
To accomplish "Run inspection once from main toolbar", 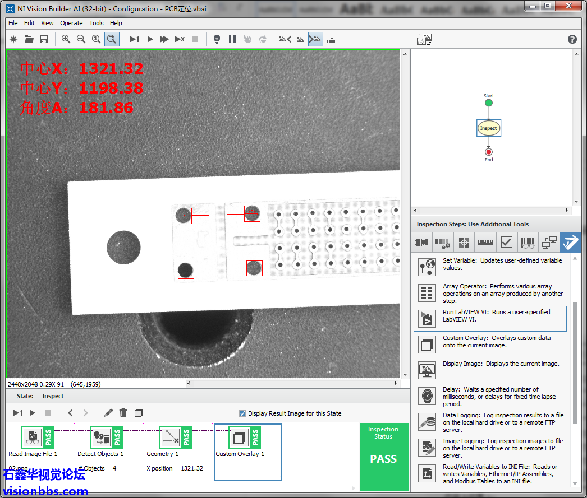I will (x=134, y=39).
